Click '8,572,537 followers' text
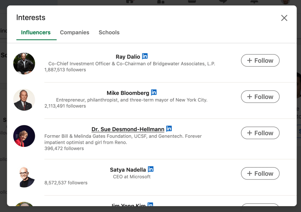This screenshot has height=212, width=301. click(x=66, y=183)
